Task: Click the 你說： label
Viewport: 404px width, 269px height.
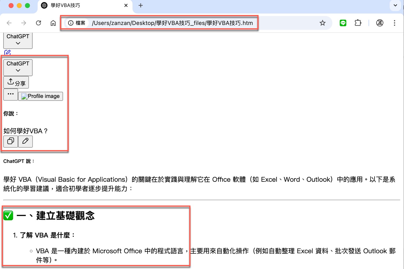Action: (11, 114)
